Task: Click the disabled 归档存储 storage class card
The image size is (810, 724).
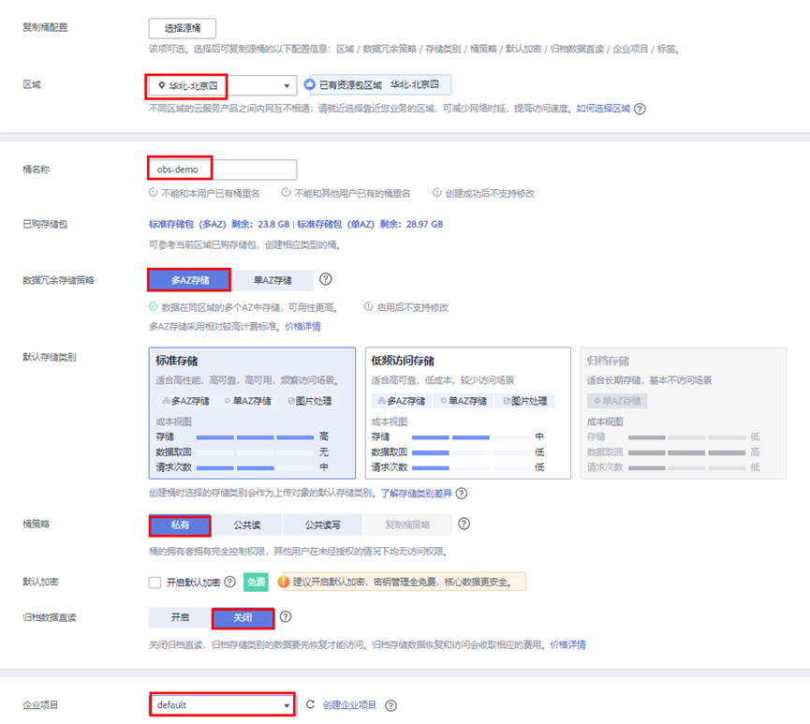Action: (684, 413)
